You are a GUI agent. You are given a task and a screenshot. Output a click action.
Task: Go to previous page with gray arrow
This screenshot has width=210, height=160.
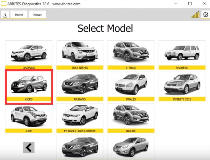click(29, 148)
